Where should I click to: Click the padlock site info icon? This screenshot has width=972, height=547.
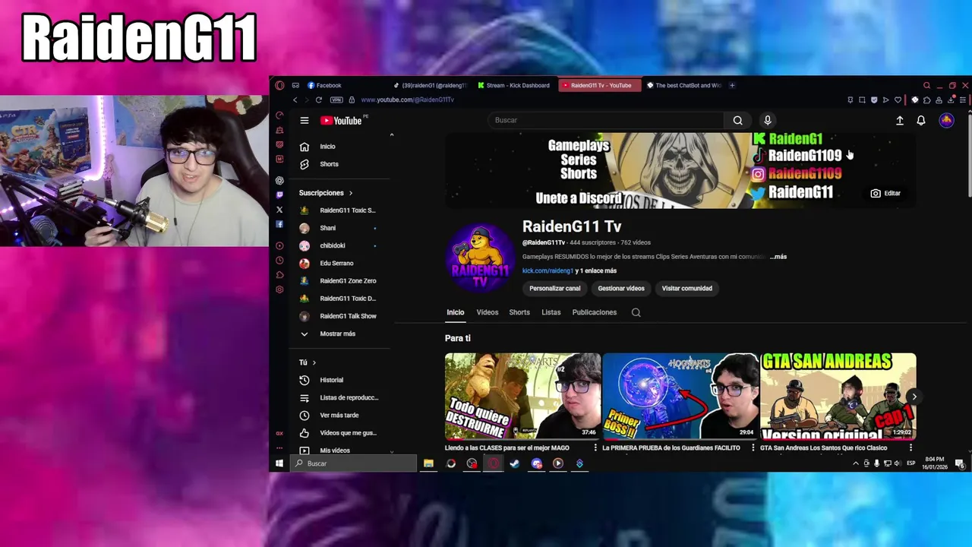click(351, 100)
